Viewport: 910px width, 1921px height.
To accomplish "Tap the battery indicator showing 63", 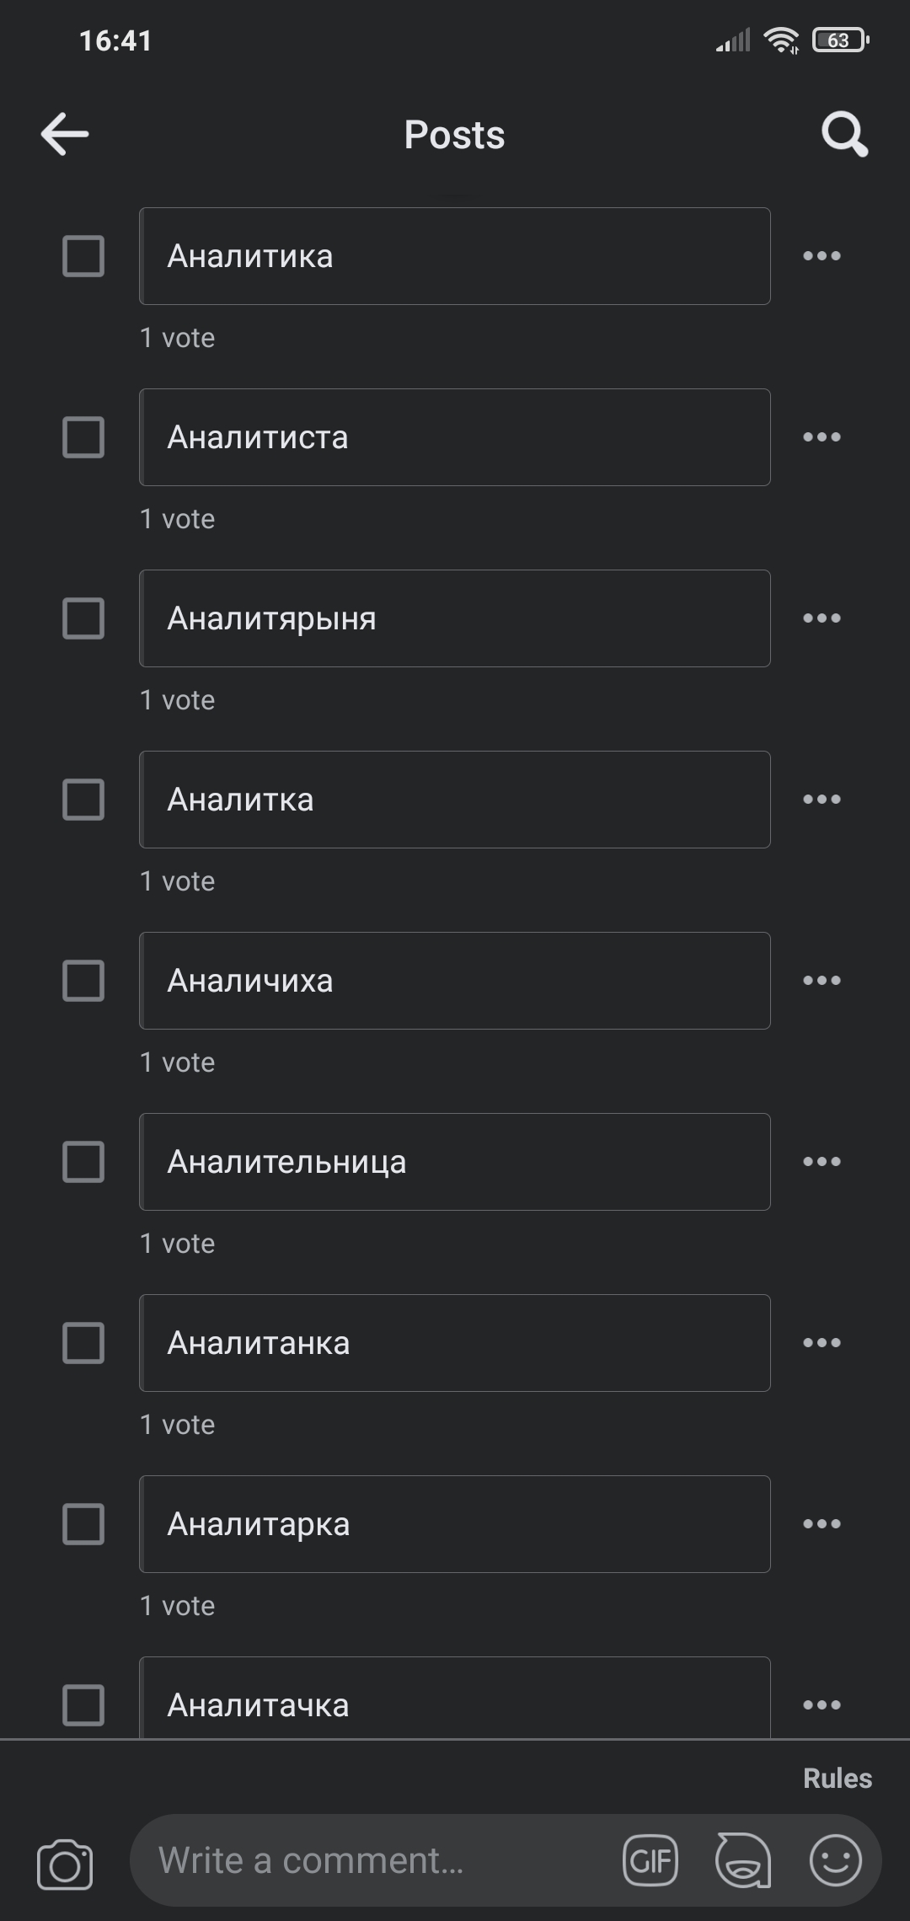I will (839, 40).
